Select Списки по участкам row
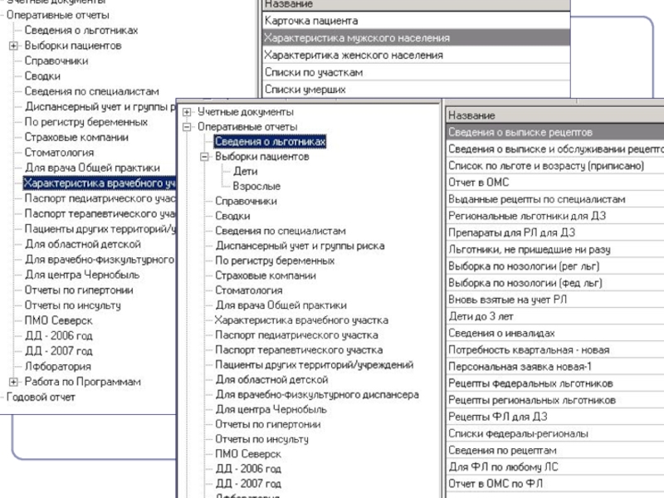The image size is (664, 498). click(416, 72)
